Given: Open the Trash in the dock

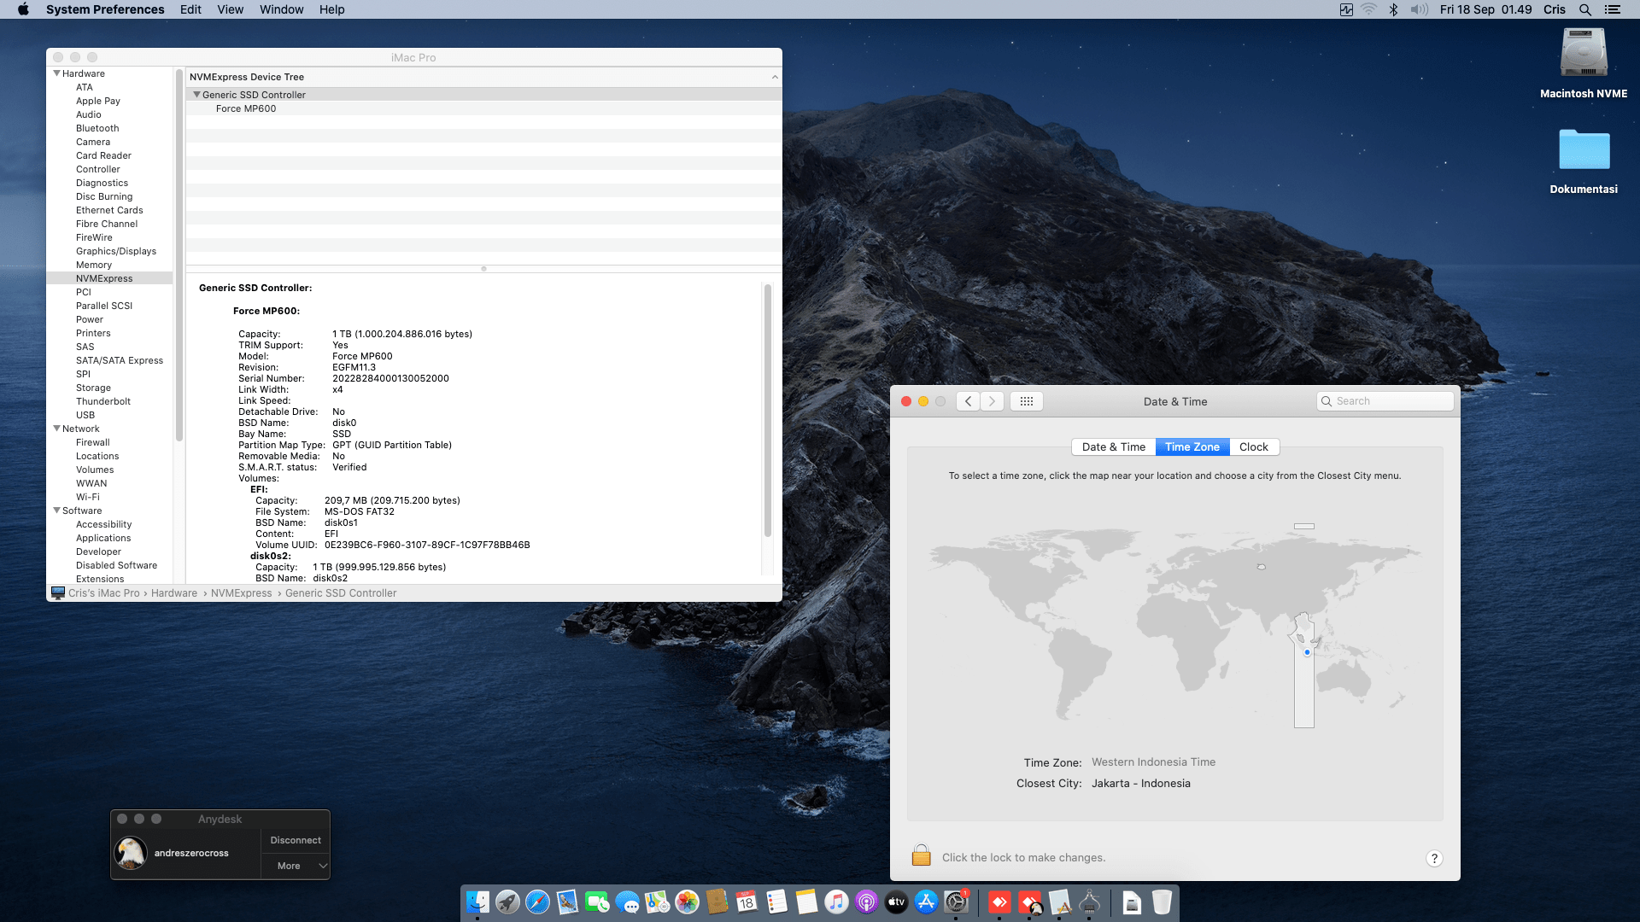Looking at the screenshot, I should [x=1162, y=902].
